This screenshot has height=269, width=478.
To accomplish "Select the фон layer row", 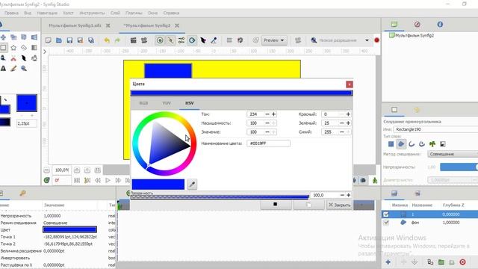I will click(x=430, y=223).
